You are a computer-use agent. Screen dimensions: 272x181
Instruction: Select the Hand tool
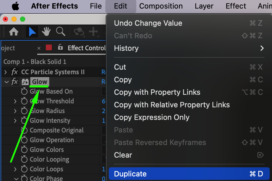(x=46, y=32)
